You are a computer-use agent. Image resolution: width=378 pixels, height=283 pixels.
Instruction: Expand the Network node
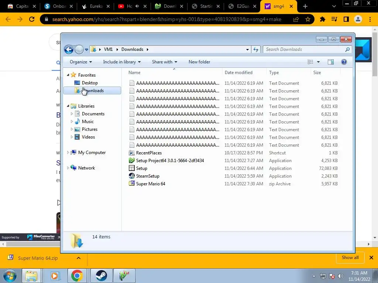pos(68,168)
